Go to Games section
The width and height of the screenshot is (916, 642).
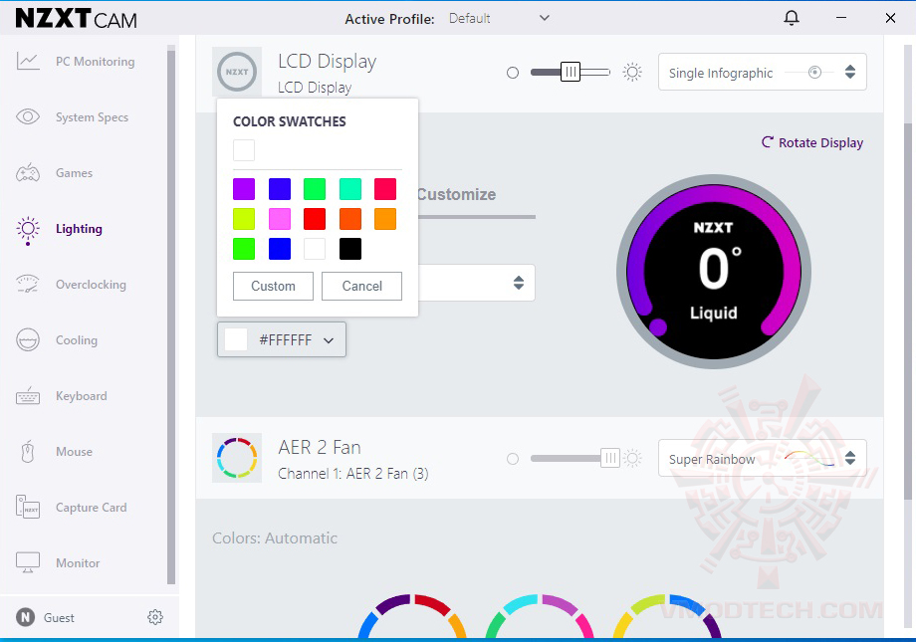pyautogui.click(x=75, y=173)
